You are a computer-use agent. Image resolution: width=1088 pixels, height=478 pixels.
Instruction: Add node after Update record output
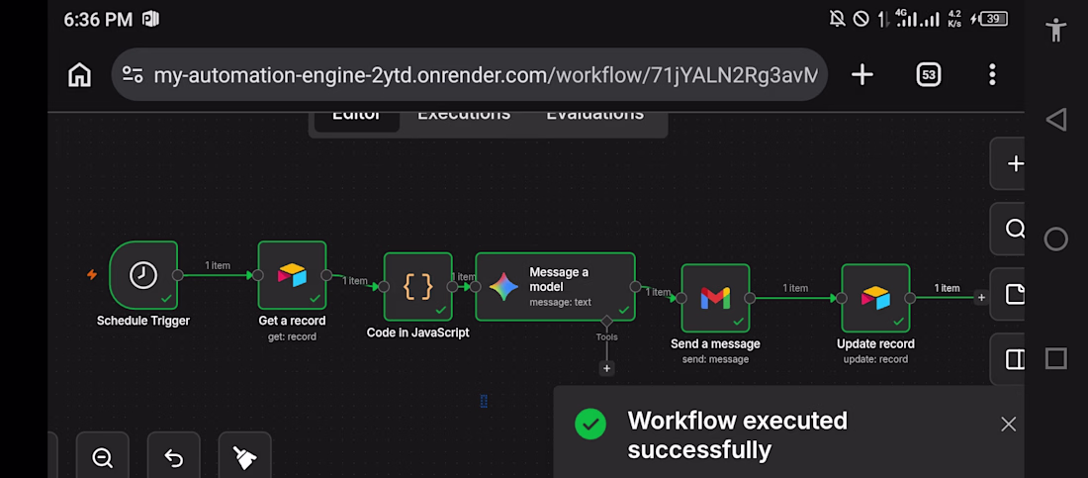click(x=981, y=297)
